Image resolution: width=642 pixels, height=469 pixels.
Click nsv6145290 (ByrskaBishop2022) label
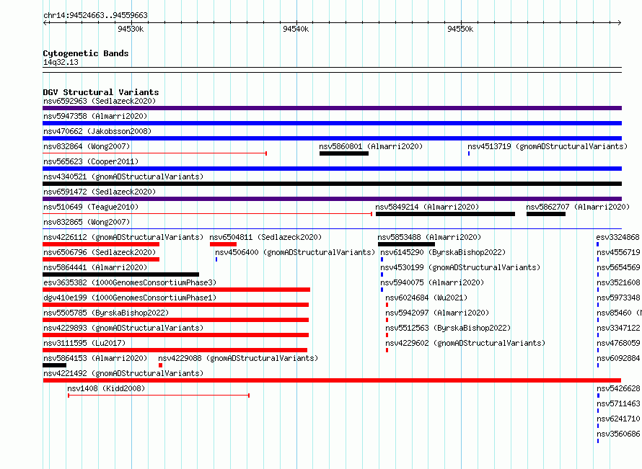443,252
